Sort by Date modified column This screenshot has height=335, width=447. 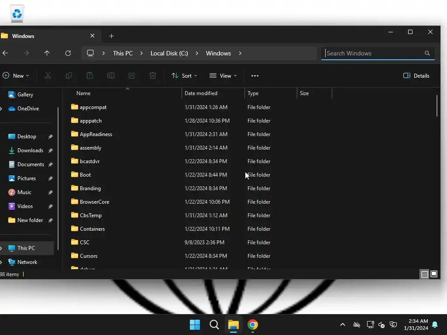tap(213, 93)
